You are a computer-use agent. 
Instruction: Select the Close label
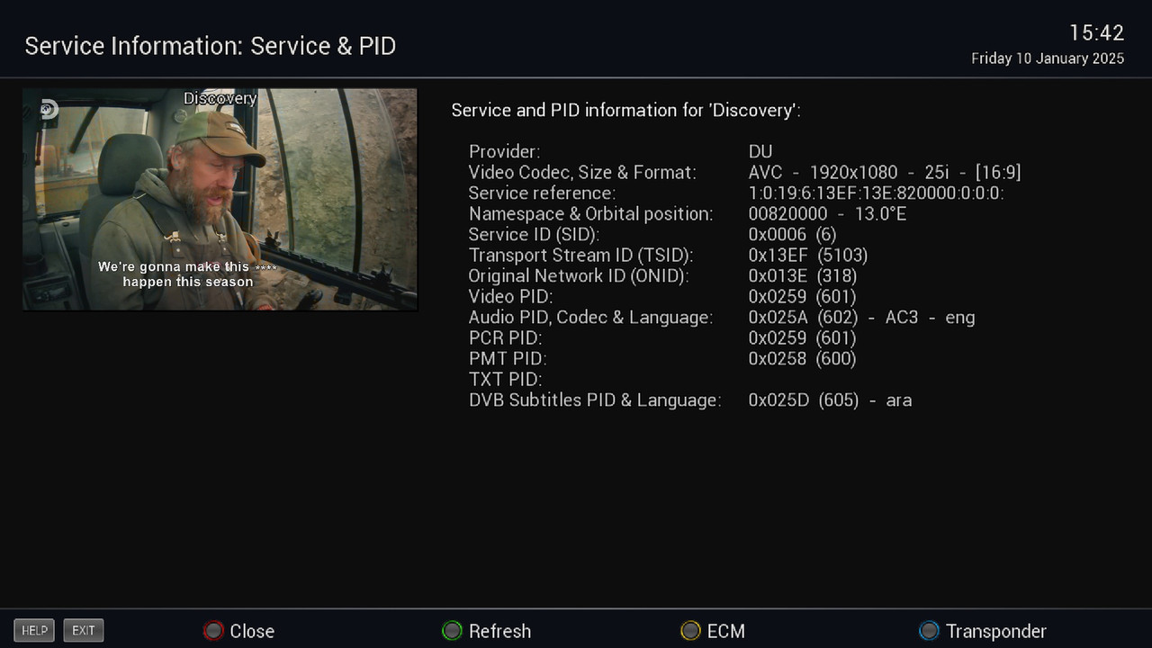click(x=252, y=631)
